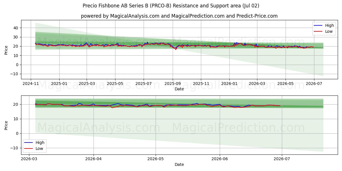Click the '2025-01' date tick label
The image size is (342, 171).
pos(59,84)
